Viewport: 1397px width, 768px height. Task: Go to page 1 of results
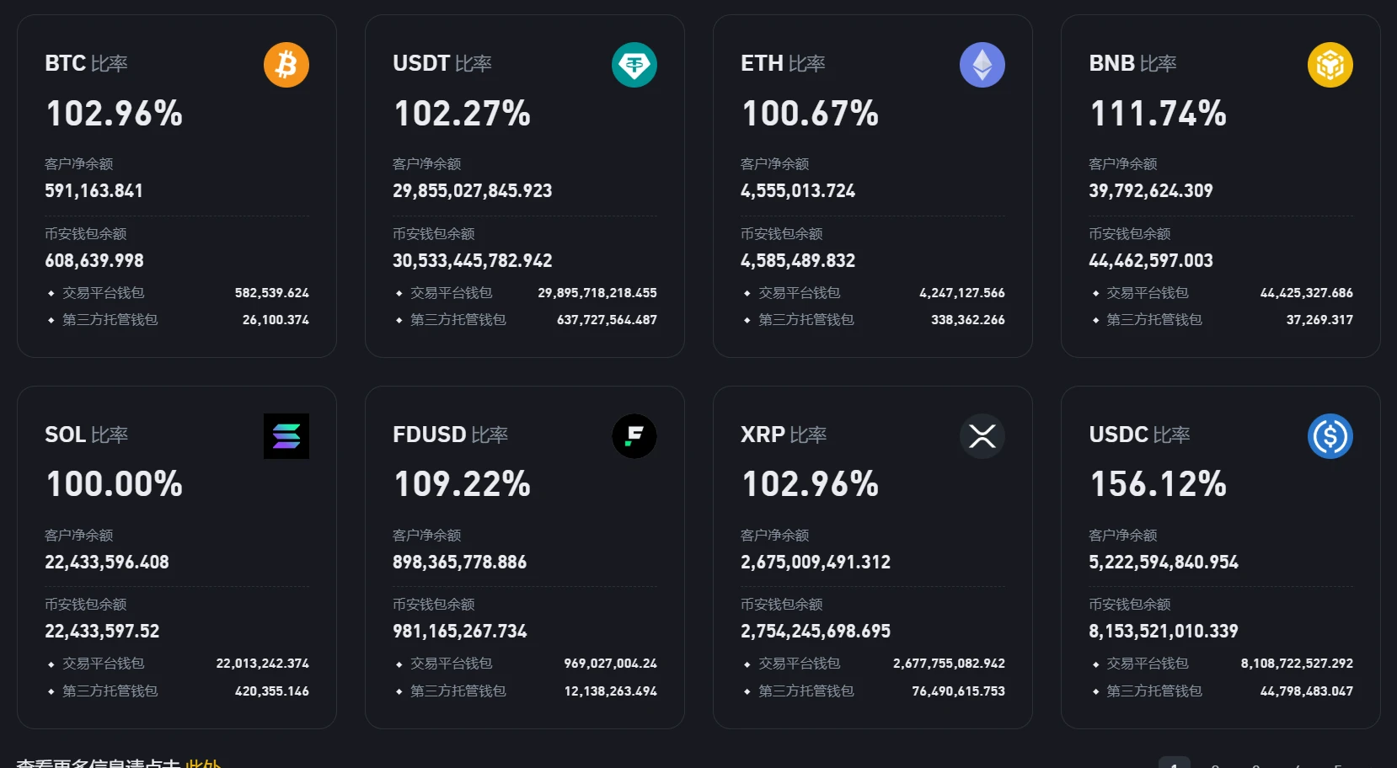click(x=1175, y=764)
